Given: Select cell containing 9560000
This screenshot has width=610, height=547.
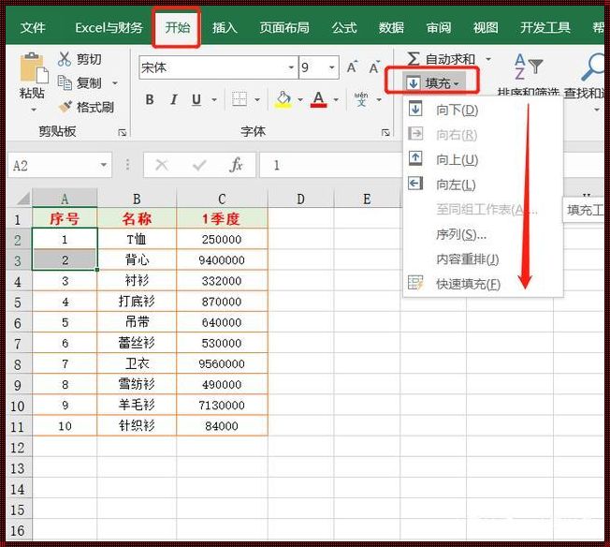Looking at the screenshot, I should coord(222,364).
